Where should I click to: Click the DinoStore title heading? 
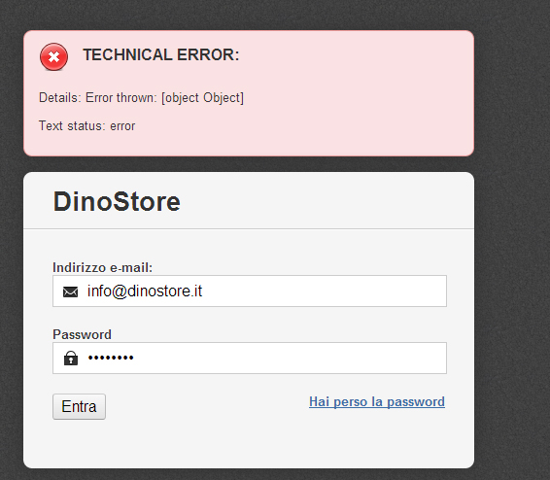[117, 201]
